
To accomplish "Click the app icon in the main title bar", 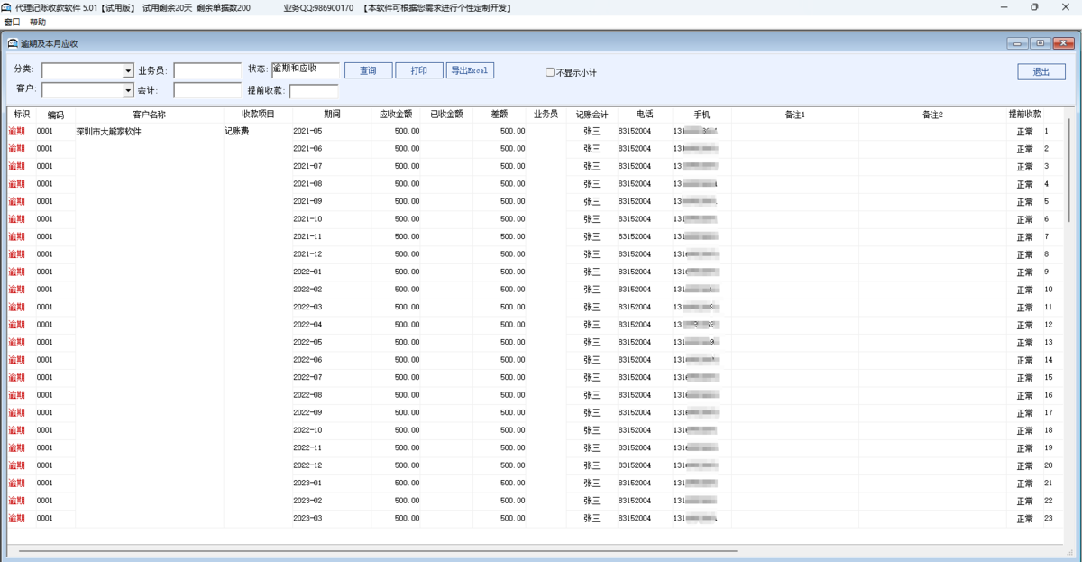I will (x=6, y=7).
